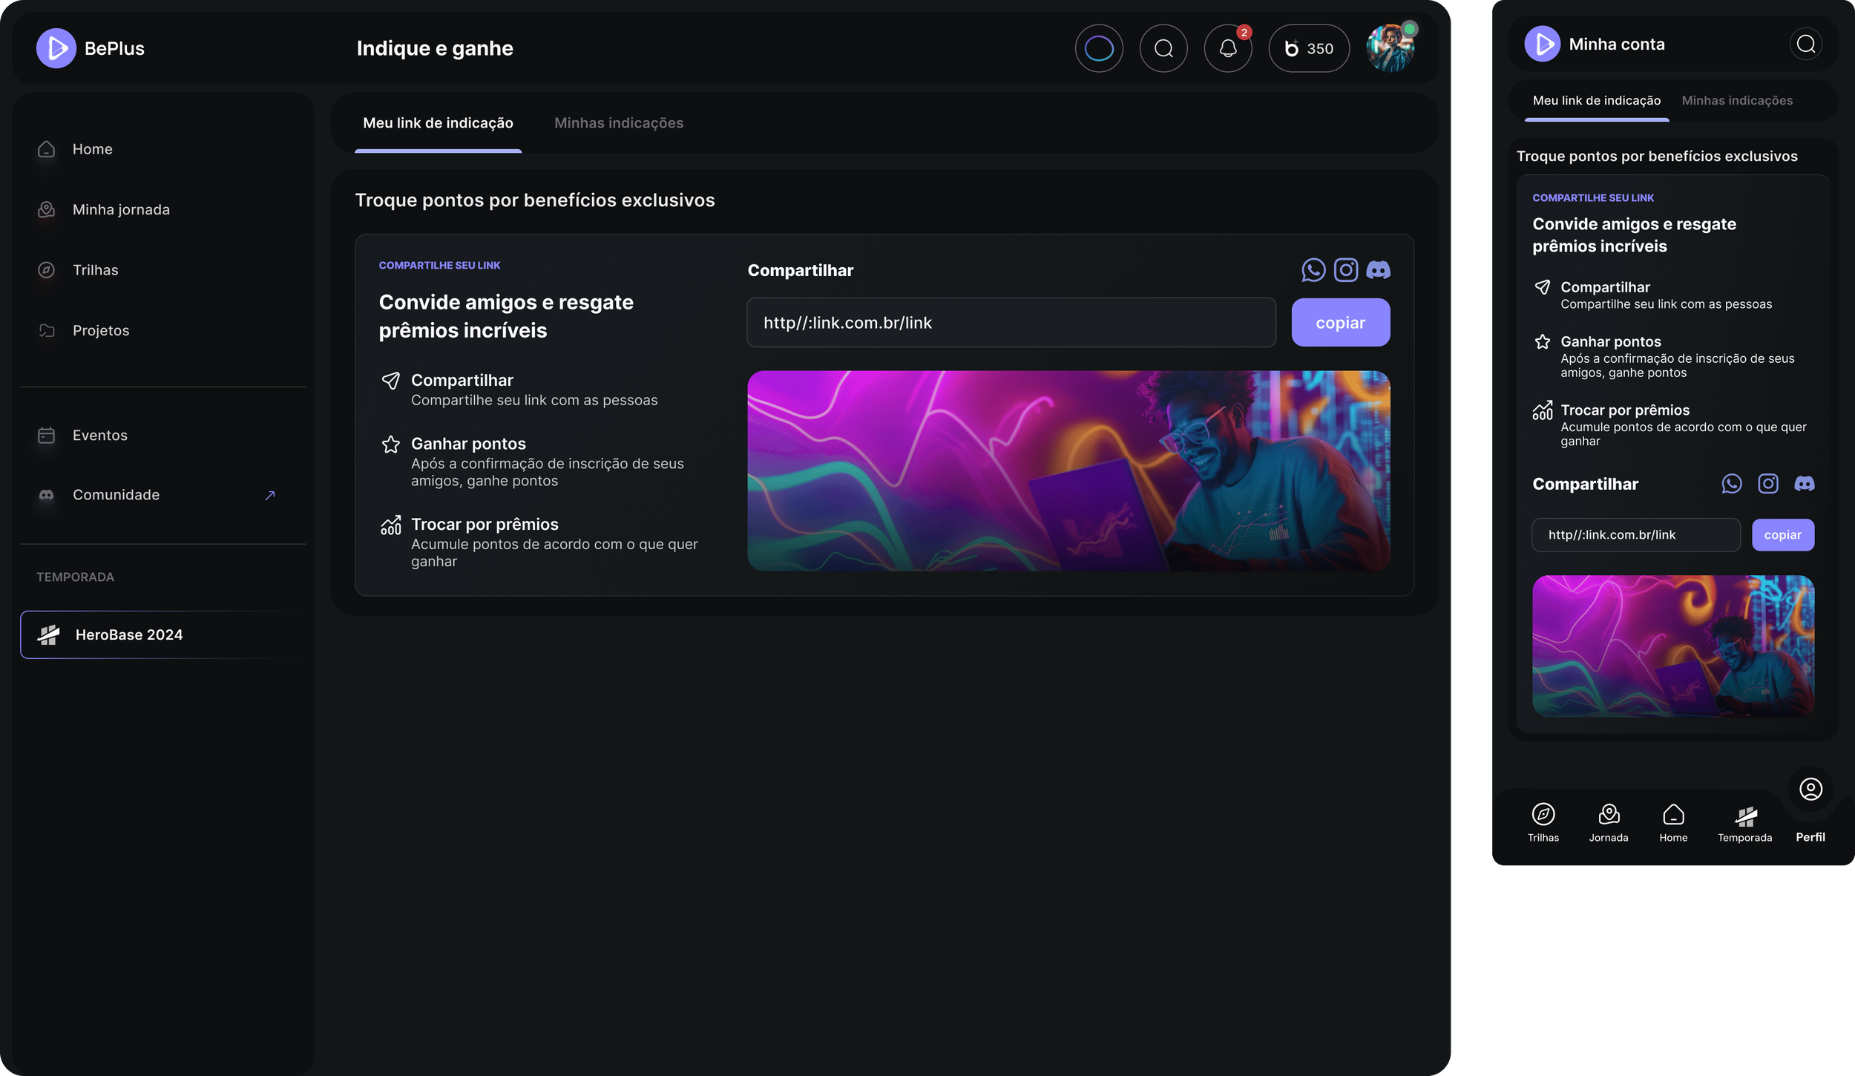Click mobile copiar button
Screen dimensions: 1855x1076
(x=1783, y=535)
